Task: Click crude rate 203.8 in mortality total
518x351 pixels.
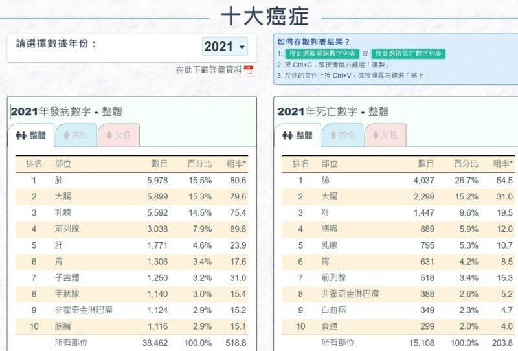Action: [502, 343]
